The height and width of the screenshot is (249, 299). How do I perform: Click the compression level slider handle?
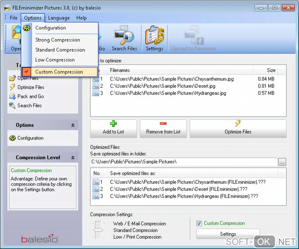(x=98, y=230)
